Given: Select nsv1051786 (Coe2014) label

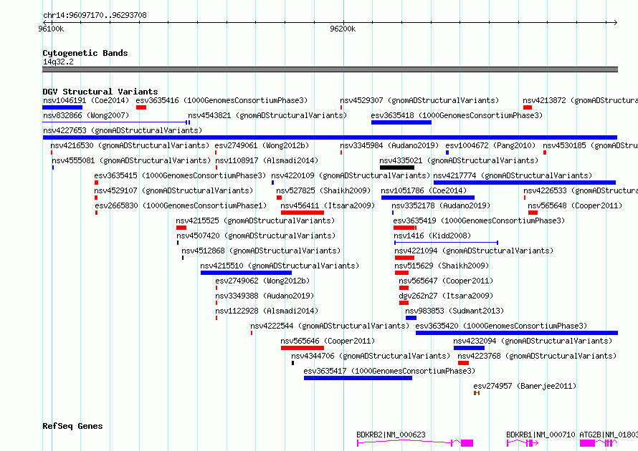Looking at the screenshot, I should [424, 190].
